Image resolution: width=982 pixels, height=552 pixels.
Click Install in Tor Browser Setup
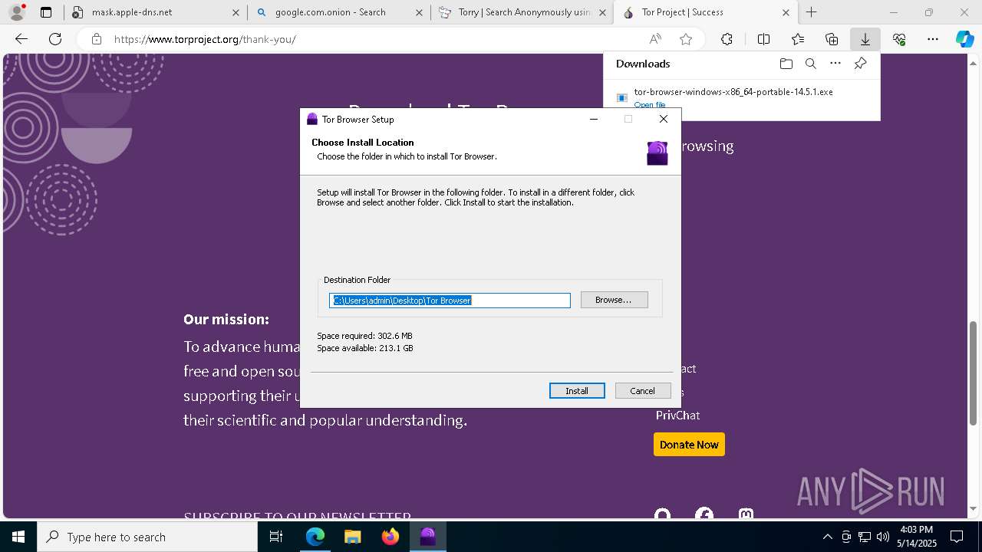(577, 391)
